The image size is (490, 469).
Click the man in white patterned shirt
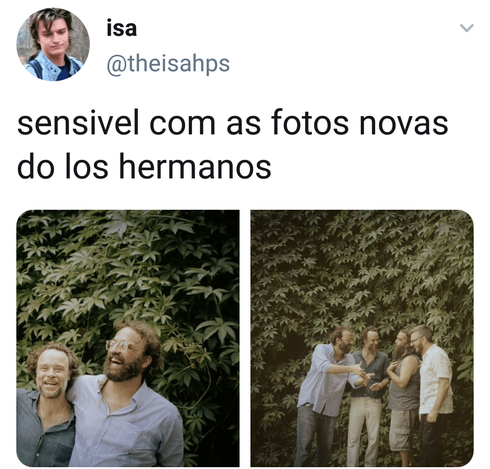(433, 391)
